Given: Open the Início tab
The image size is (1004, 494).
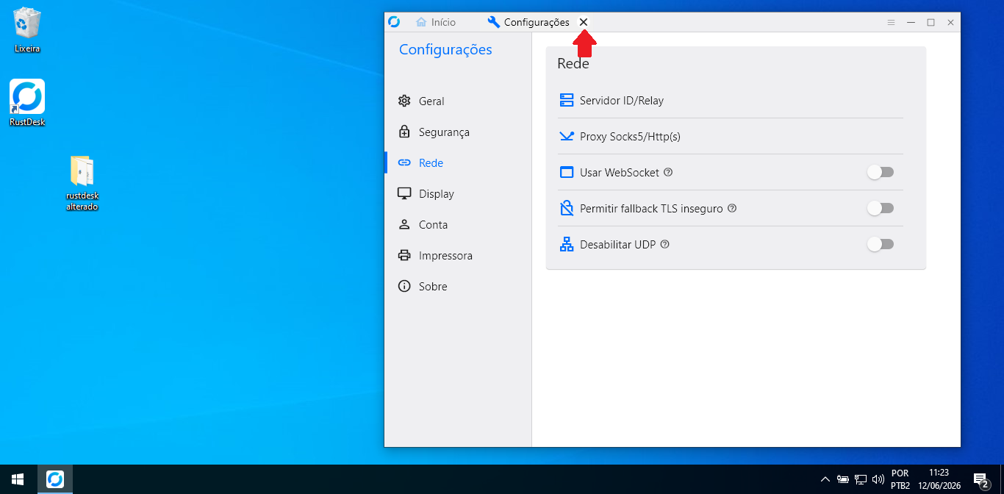Looking at the screenshot, I should 435,22.
